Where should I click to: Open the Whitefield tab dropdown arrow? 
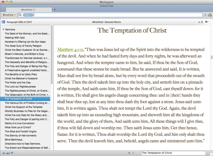tap(34, 10)
